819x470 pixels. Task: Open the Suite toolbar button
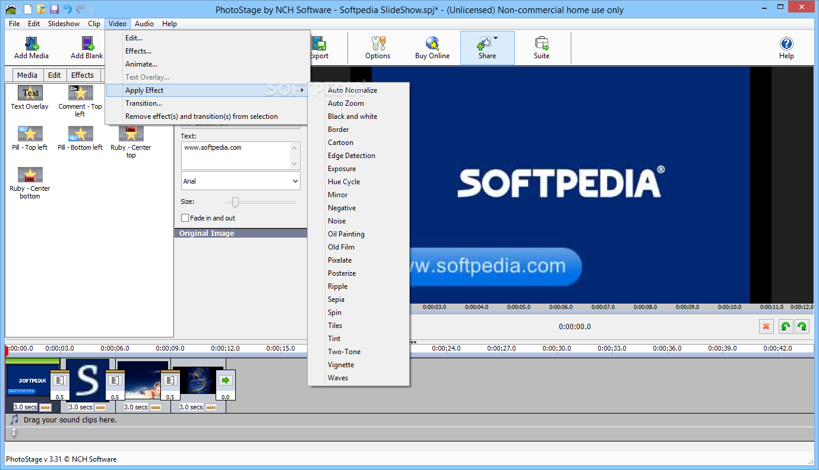click(542, 48)
